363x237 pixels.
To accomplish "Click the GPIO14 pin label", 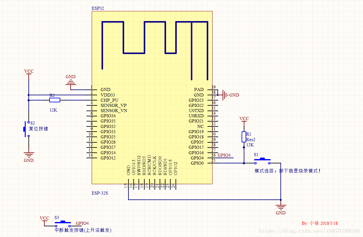I will [108, 153].
